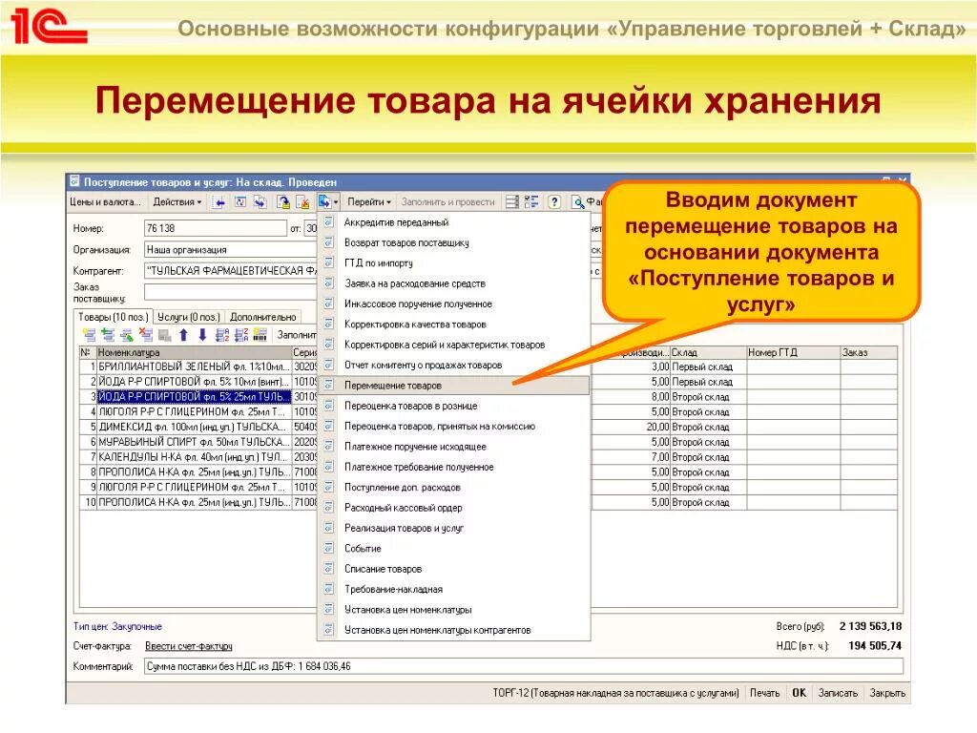The height and width of the screenshot is (733, 977).
Task: Choose ГТД по импорту menu entry
Action: [453, 263]
